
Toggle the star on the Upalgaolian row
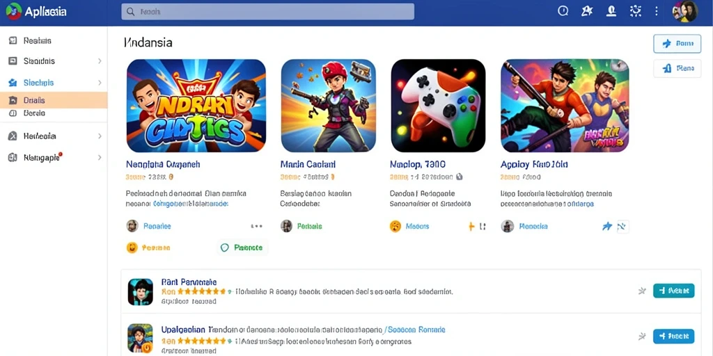(x=642, y=336)
